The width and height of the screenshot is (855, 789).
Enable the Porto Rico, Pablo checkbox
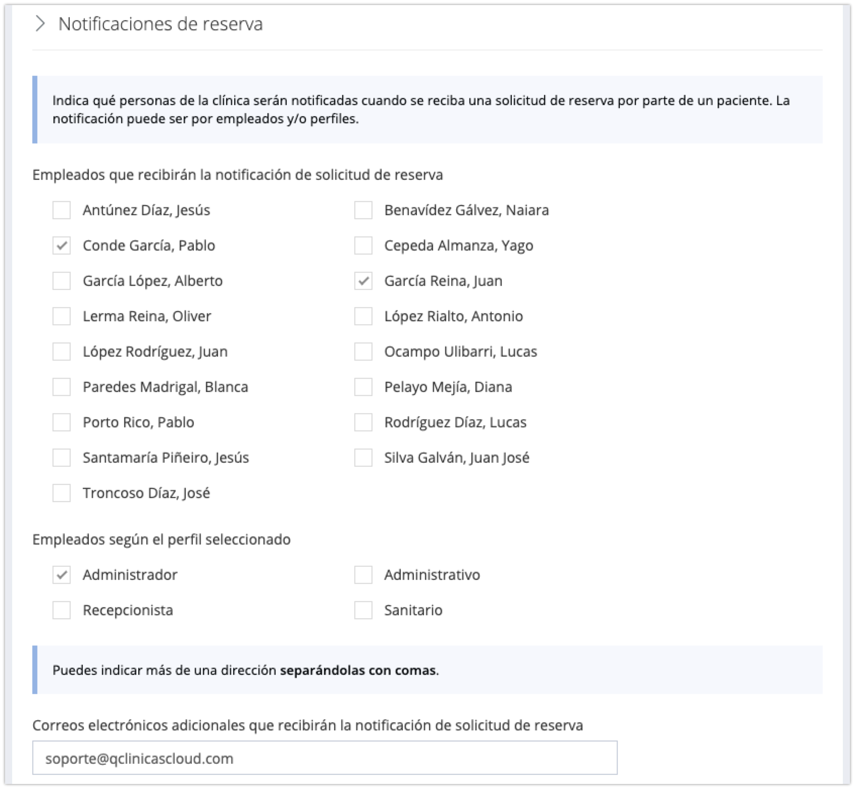tap(62, 422)
